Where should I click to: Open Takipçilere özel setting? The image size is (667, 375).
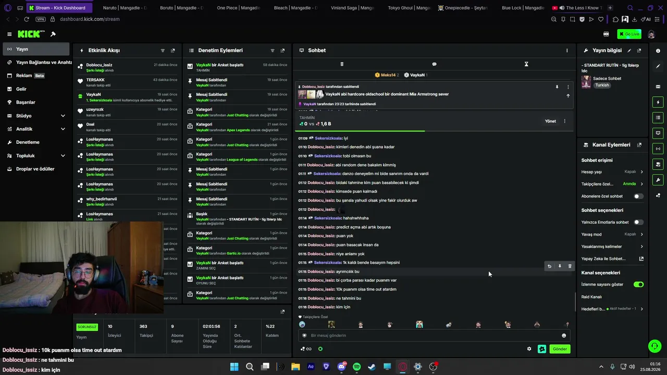[612, 184]
